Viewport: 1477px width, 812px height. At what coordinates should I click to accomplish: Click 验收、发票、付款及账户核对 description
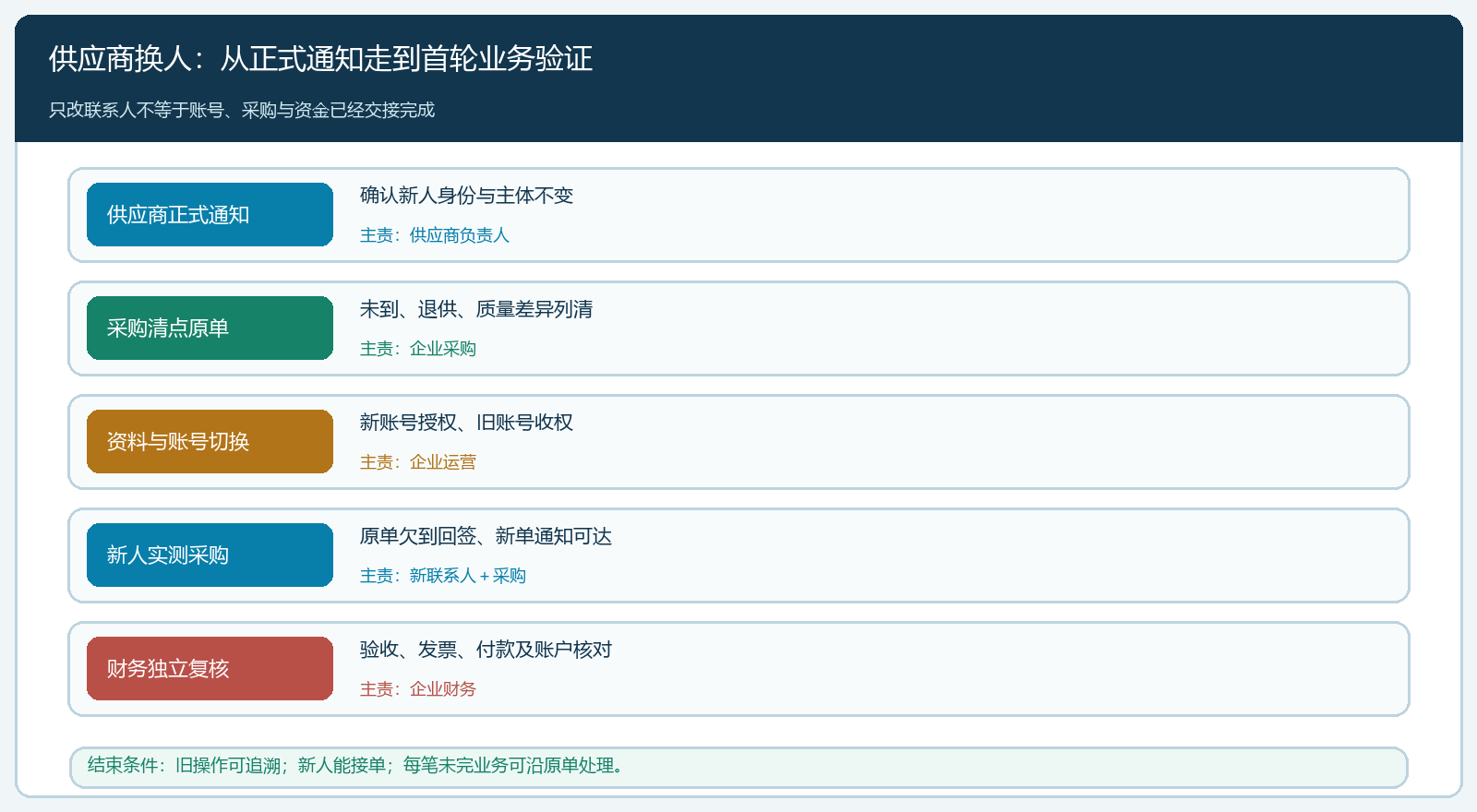486,649
